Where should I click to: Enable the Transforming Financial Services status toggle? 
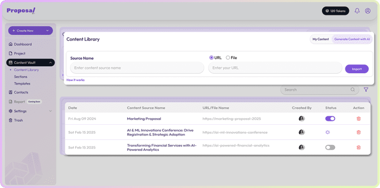point(330,147)
